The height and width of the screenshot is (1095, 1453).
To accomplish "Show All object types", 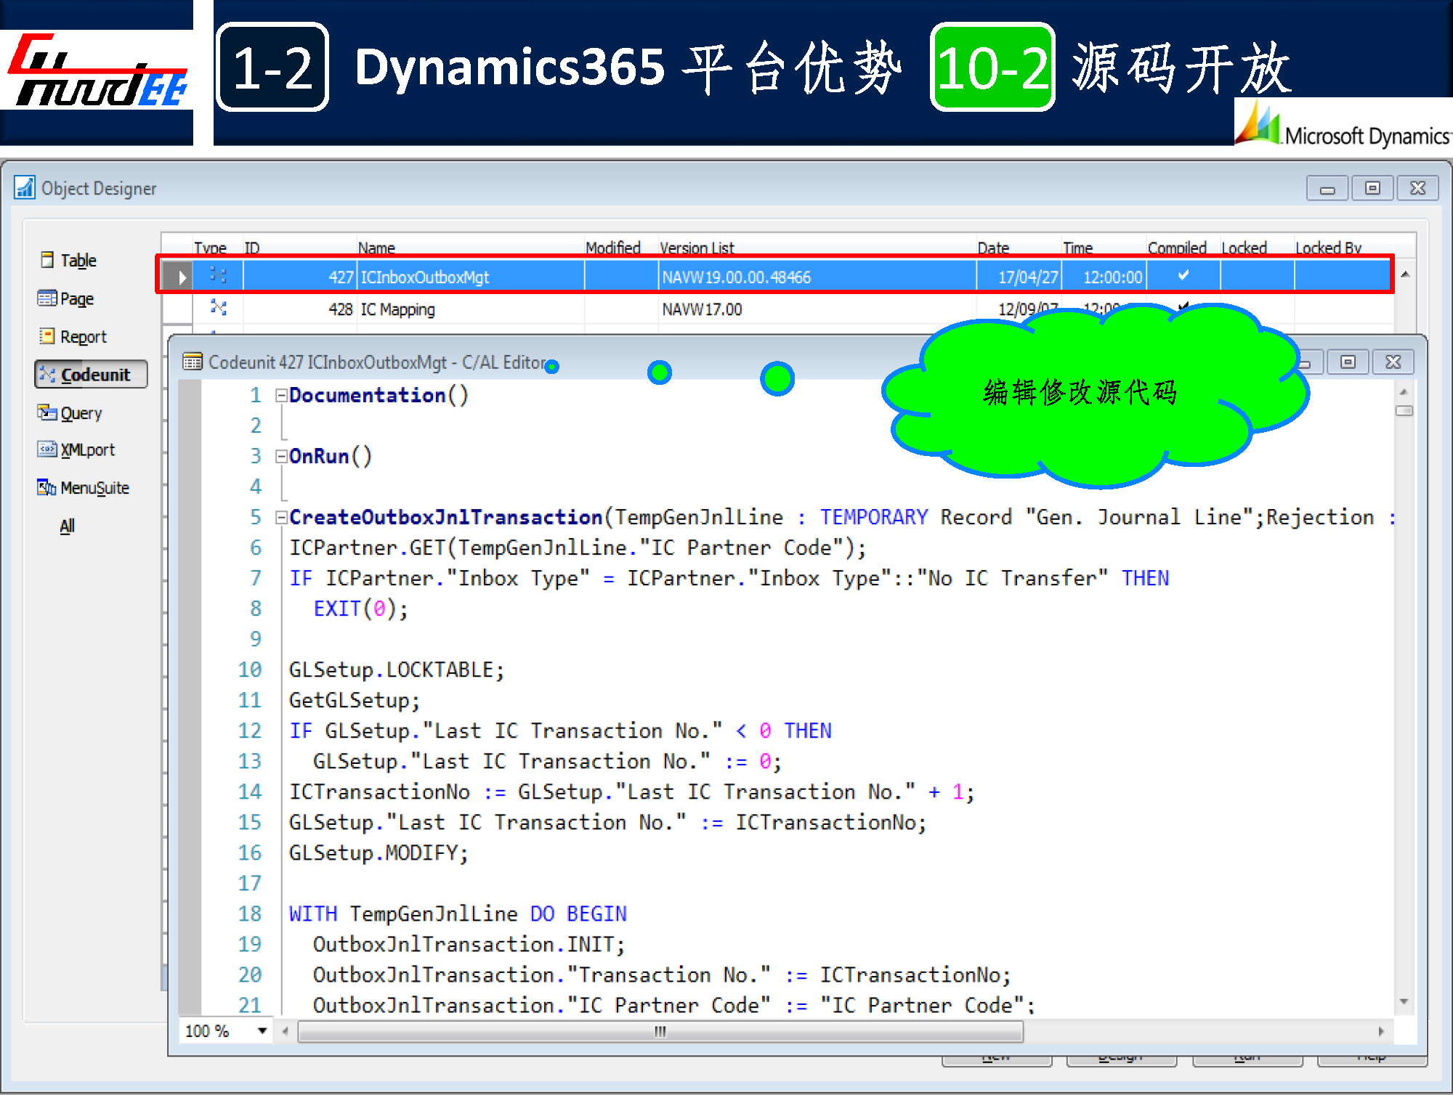I will pos(67,526).
